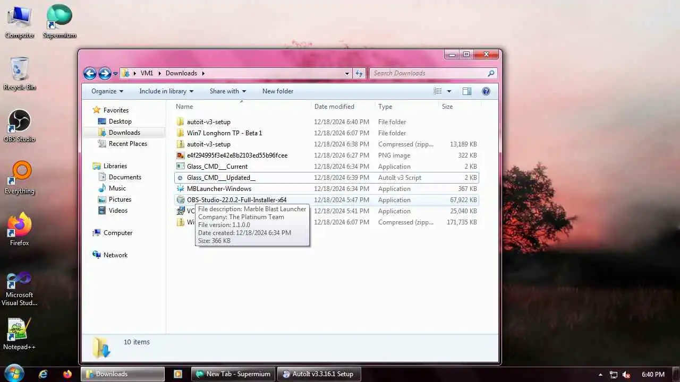
Task: Select the OBS Studio desktop shortcut
Action: pos(20,125)
